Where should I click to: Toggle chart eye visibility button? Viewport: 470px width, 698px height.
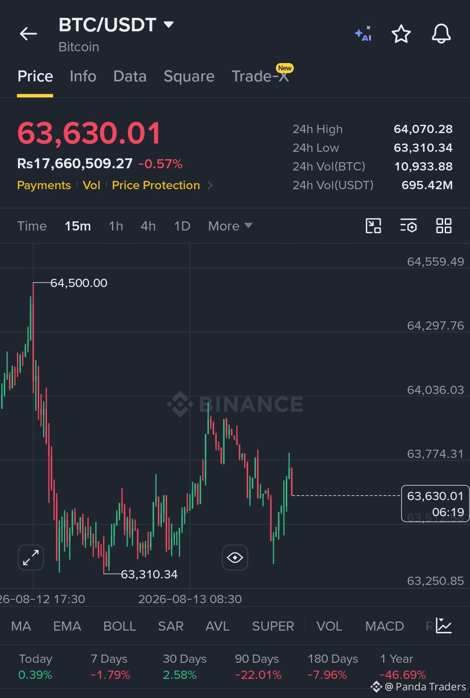(235, 557)
